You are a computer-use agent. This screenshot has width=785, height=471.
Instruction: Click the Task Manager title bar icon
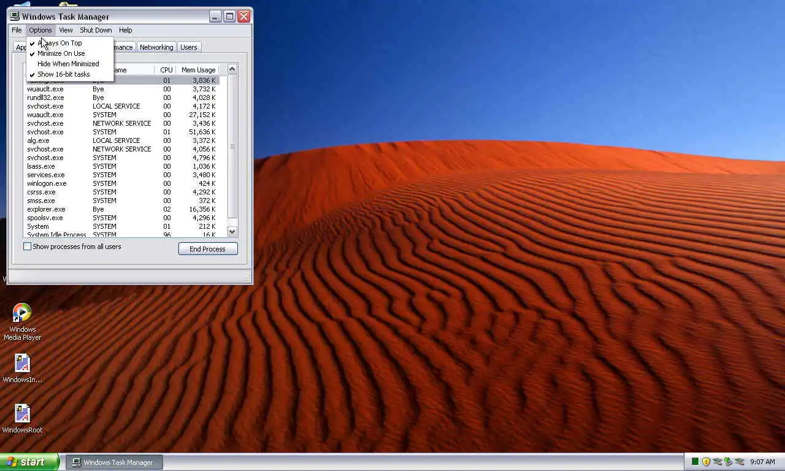pos(15,17)
